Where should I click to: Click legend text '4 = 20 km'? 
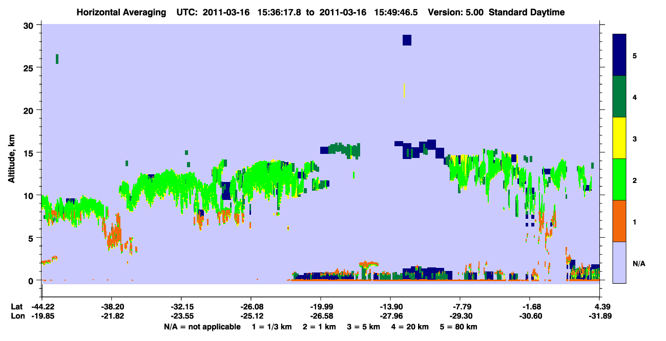[411, 327]
